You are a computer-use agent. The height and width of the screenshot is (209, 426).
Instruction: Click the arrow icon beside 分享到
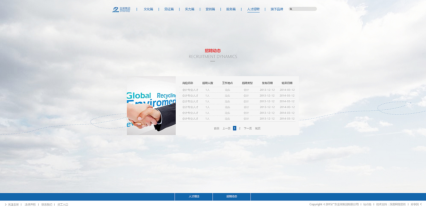(x=421, y=204)
